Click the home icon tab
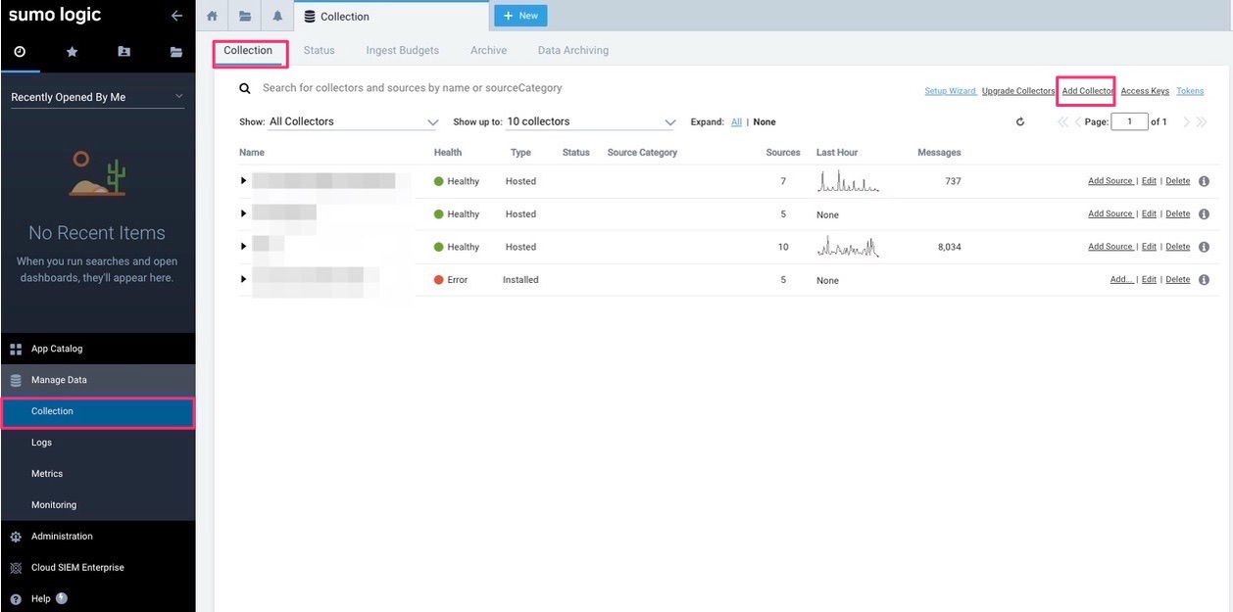This screenshot has height=612, width=1233. pyautogui.click(x=212, y=16)
